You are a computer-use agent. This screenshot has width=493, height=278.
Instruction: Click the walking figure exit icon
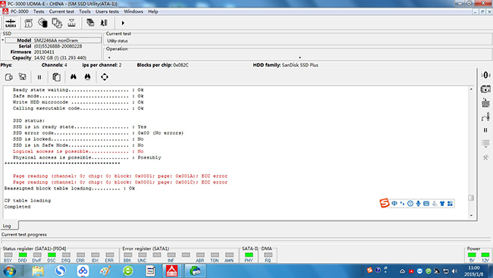tap(104, 23)
